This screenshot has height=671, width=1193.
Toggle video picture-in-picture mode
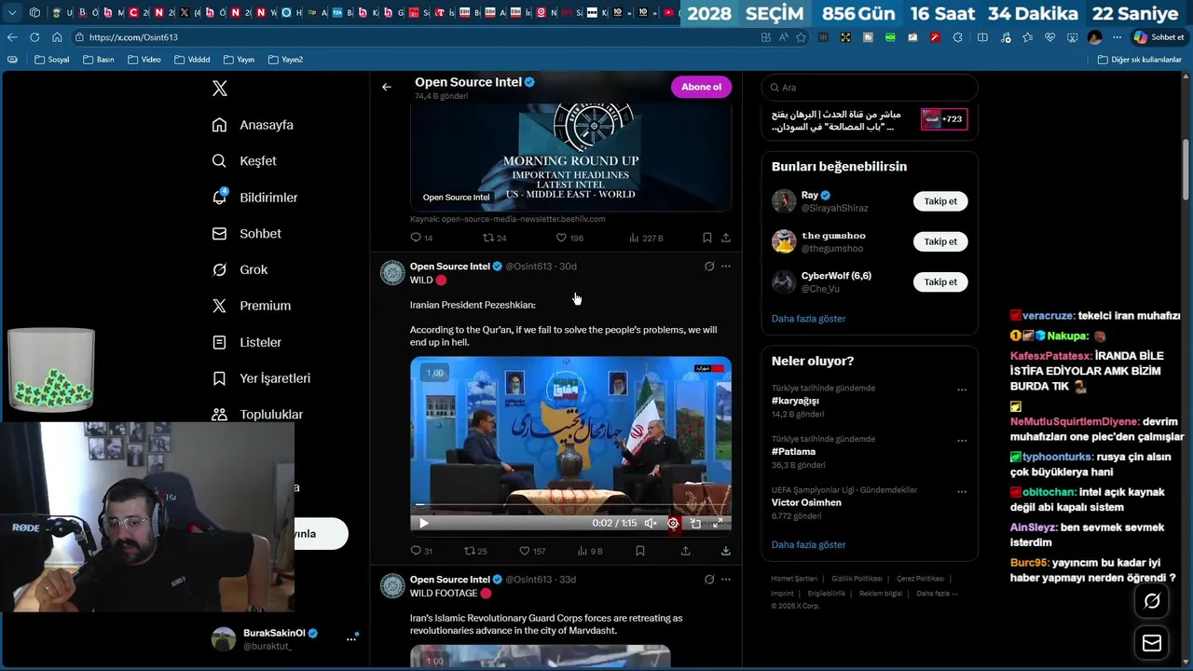pyautogui.click(x=695, y=524)
